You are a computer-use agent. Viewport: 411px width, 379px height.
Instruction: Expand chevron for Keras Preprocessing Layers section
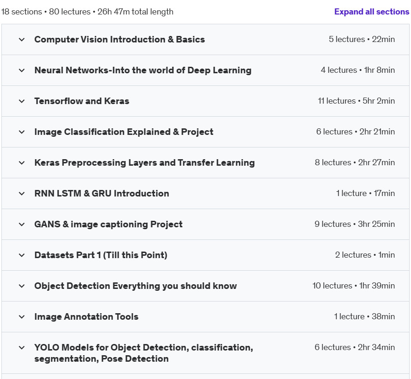(22, 163)
